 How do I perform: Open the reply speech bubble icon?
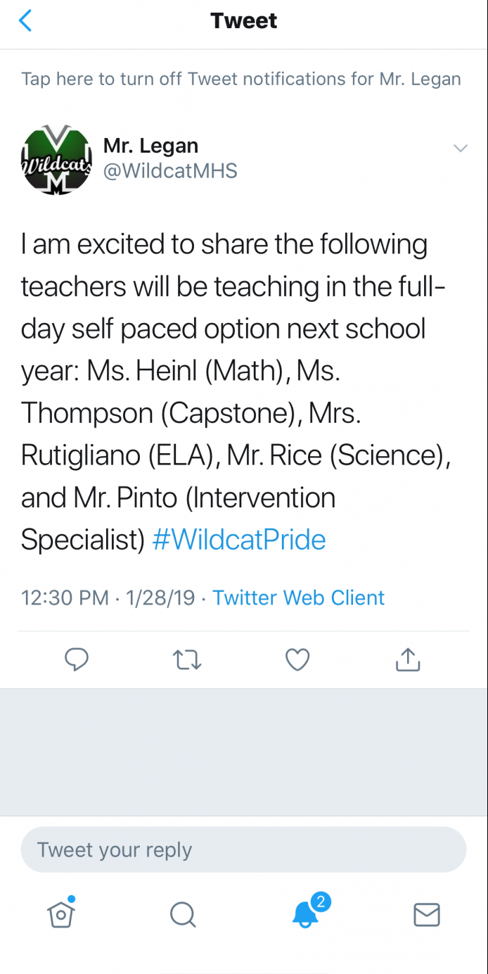(x=76, y=659)
